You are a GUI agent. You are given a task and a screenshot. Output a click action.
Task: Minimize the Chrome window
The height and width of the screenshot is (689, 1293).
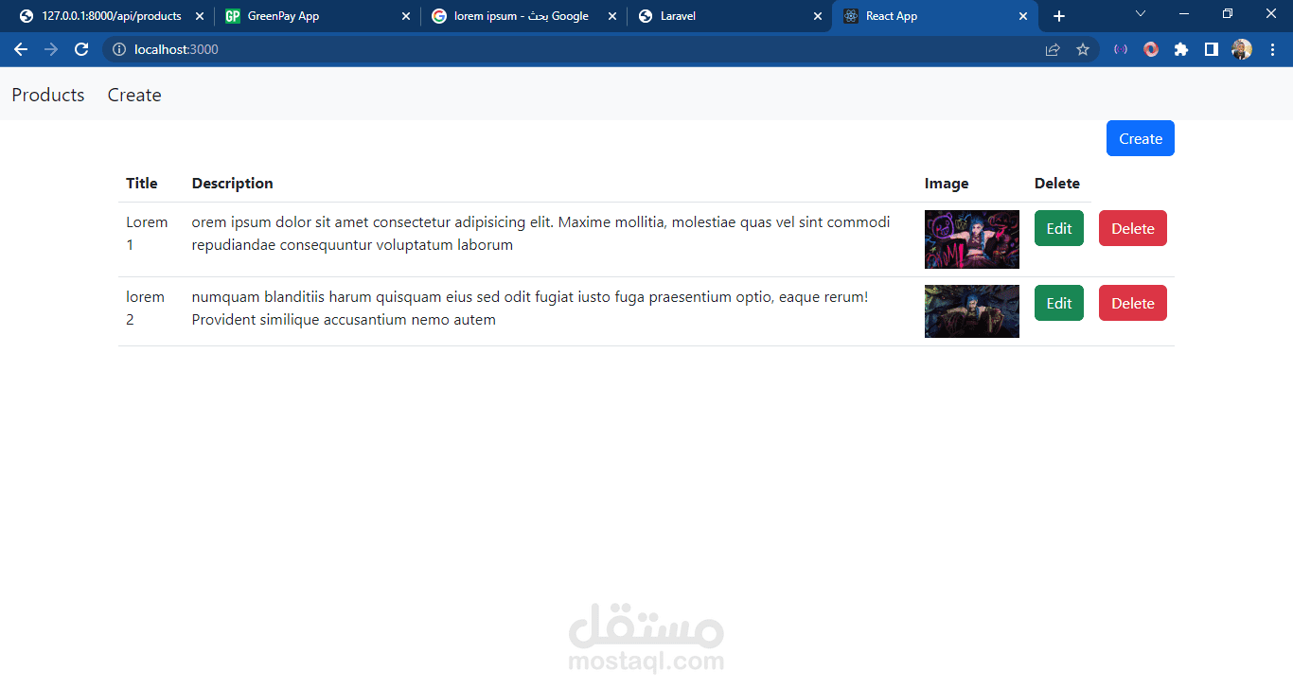click(1184, 14)
